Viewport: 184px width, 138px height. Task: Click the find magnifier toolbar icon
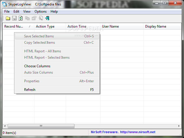[x=41, y=18]
